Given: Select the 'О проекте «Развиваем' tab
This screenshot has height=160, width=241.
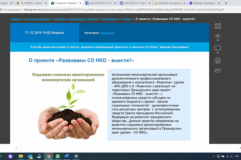Looking at the screenshot, I should click(66, 3).
